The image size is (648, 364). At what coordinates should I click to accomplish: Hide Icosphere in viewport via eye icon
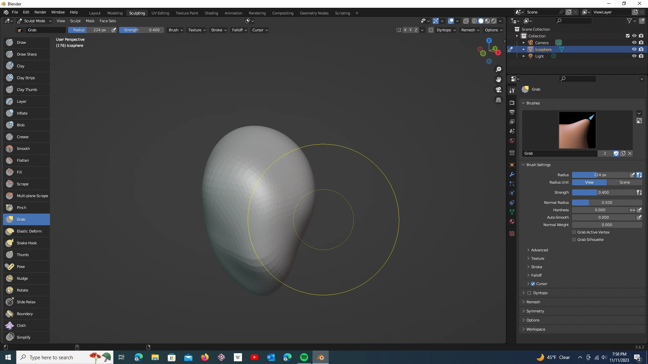tap(634, 49)
